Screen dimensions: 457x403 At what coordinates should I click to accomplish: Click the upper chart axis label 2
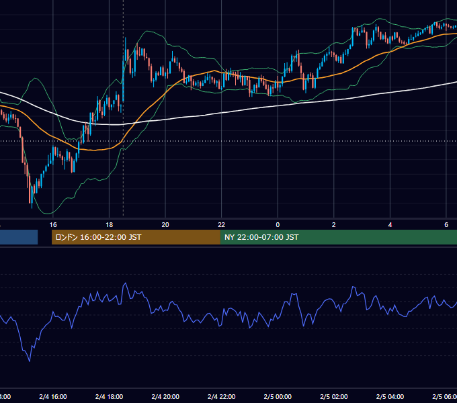pyautogui.click(x=334, y=224)
